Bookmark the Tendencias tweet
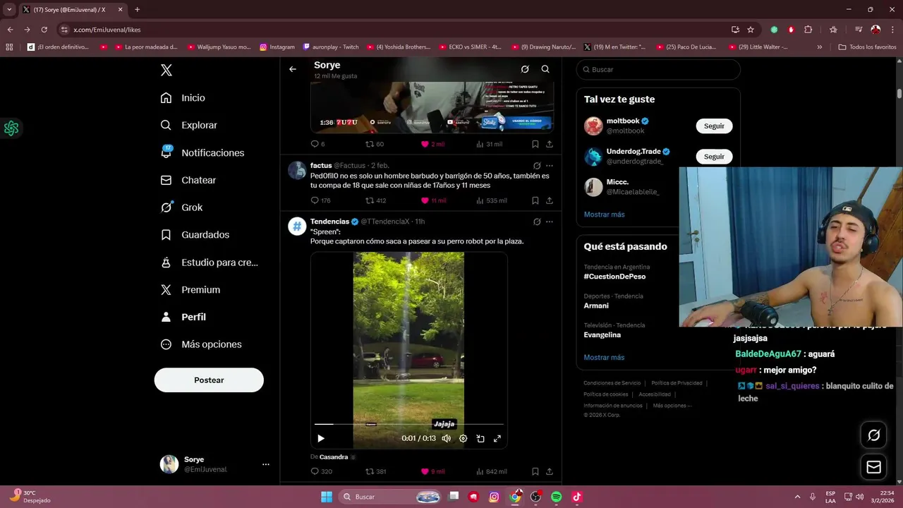This screenshot has height=508, width=903. click(535, 471)
